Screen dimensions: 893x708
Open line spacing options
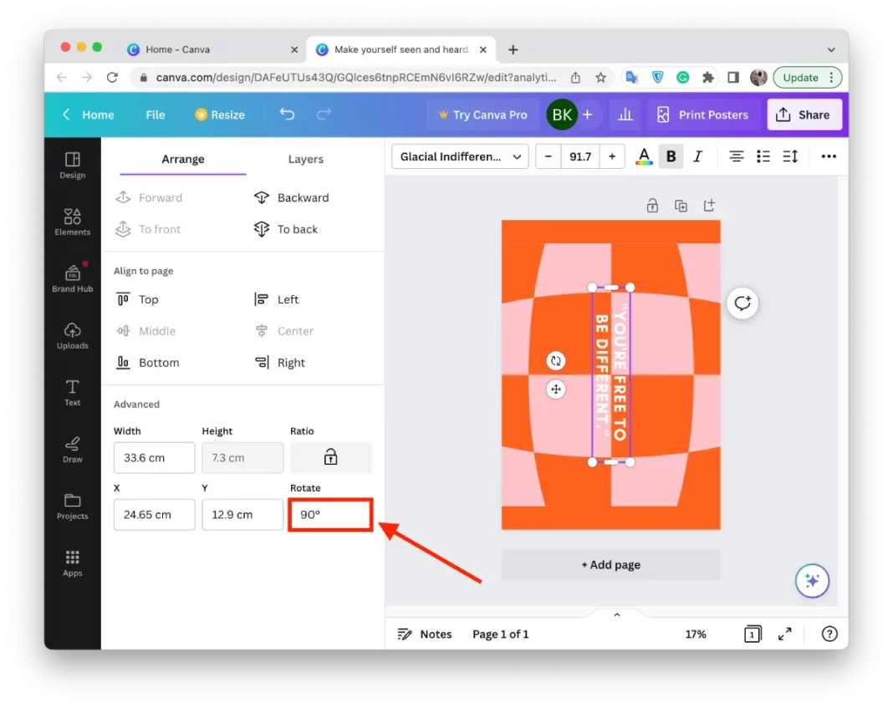tap(790, 156)
